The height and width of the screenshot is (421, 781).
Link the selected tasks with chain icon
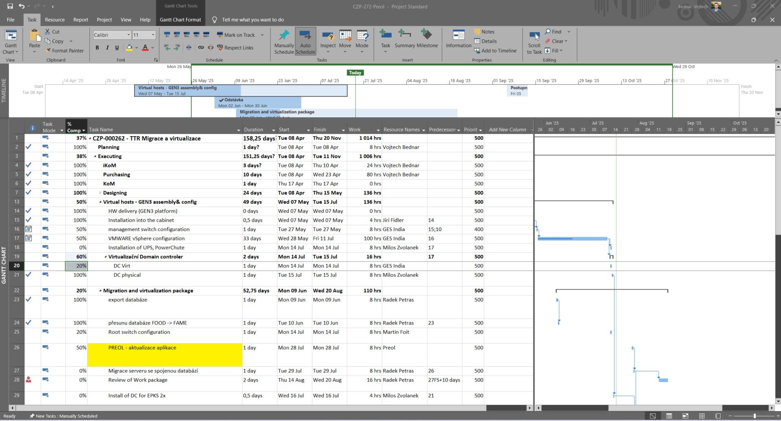click(201, 48)
